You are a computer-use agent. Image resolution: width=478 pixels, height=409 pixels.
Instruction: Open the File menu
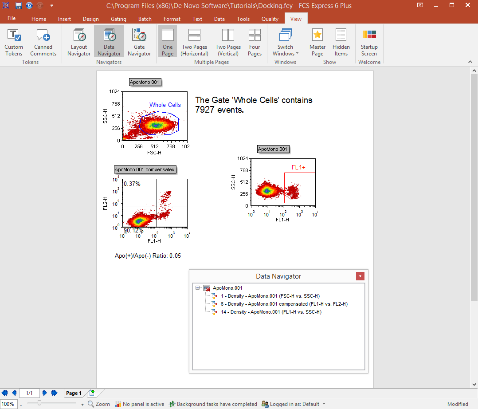[x=12, y=19]
